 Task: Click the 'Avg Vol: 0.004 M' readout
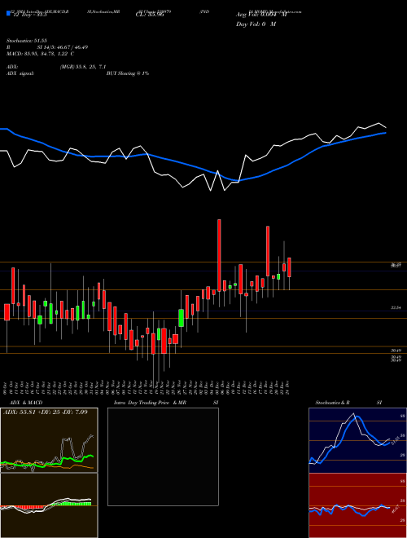click(261, 15)
